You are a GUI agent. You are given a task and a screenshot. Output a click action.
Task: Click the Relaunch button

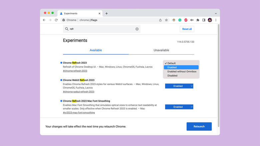click(199, 126)
